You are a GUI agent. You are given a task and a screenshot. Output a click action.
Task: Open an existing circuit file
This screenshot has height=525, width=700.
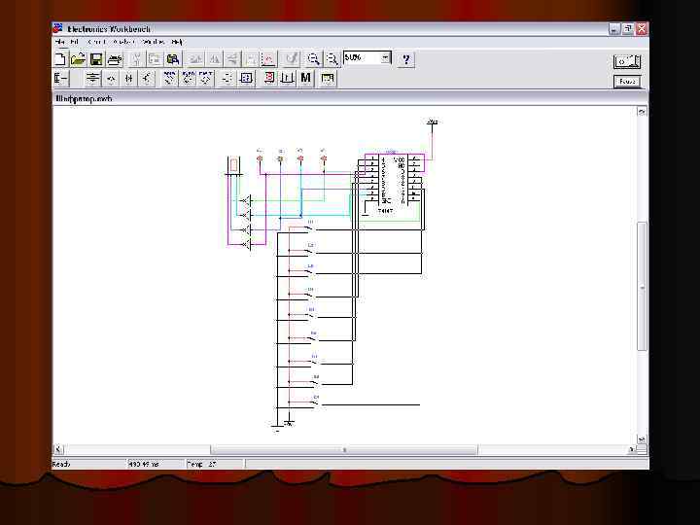pyautogui.click(x=78, y=59)
